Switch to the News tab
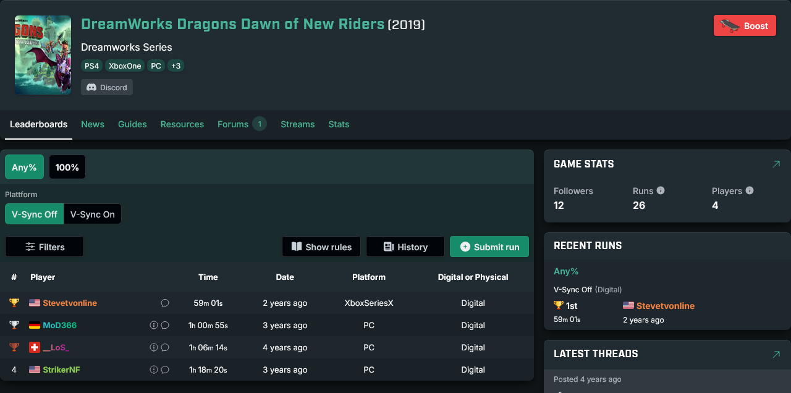The image size is (791, 393). [93, 124]
